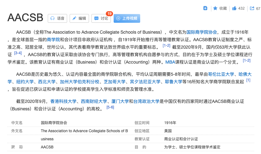The image size is (261, 154).
Task: Click the 中文名 field label
Action: click(x=17, y=123)
